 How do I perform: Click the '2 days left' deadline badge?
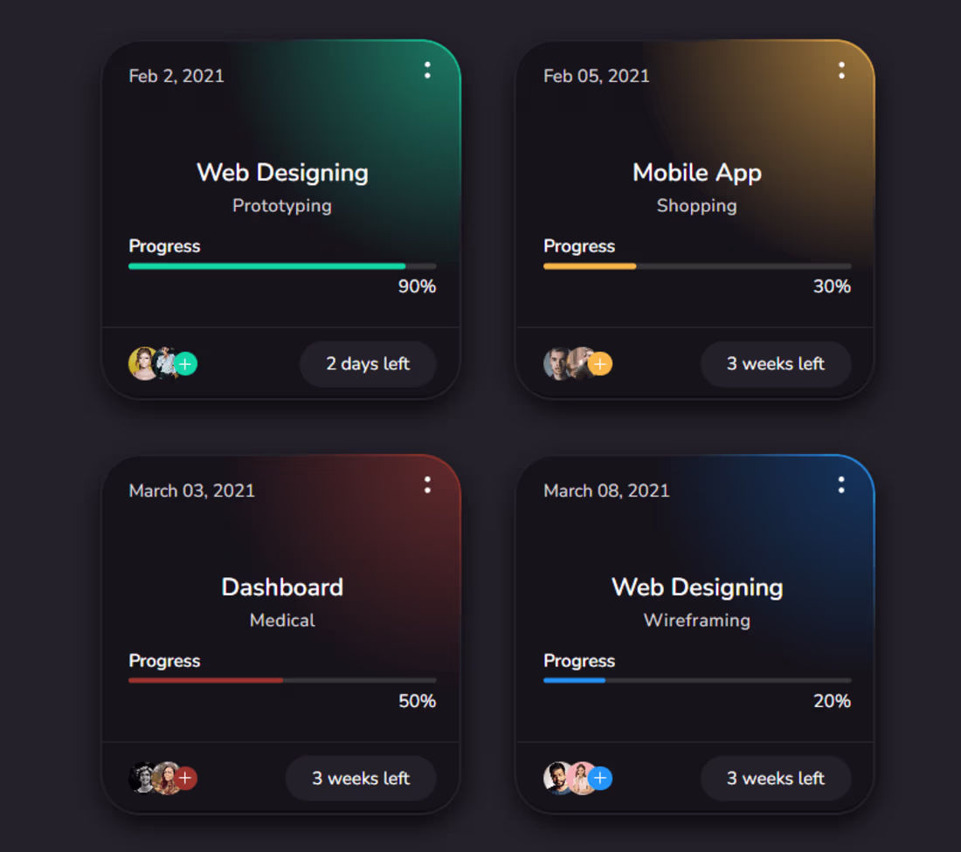[368, 364]
